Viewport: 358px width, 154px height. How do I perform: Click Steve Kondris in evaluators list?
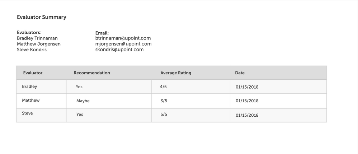click(32, 50)
